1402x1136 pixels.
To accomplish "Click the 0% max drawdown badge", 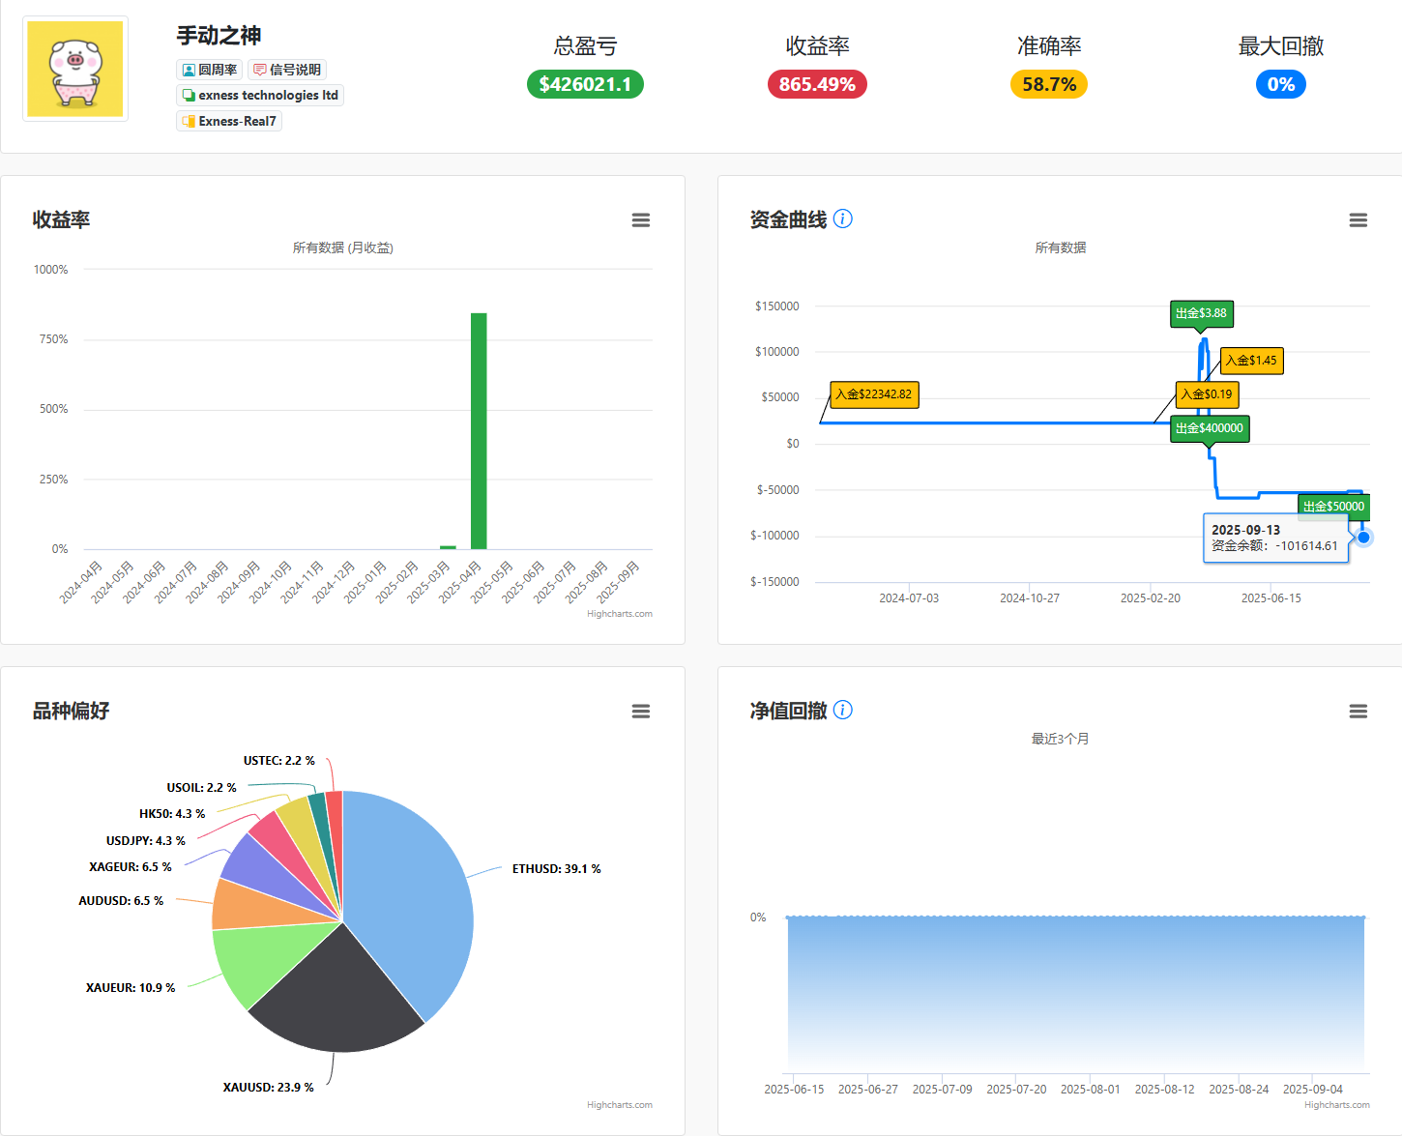I will 1281,84.
